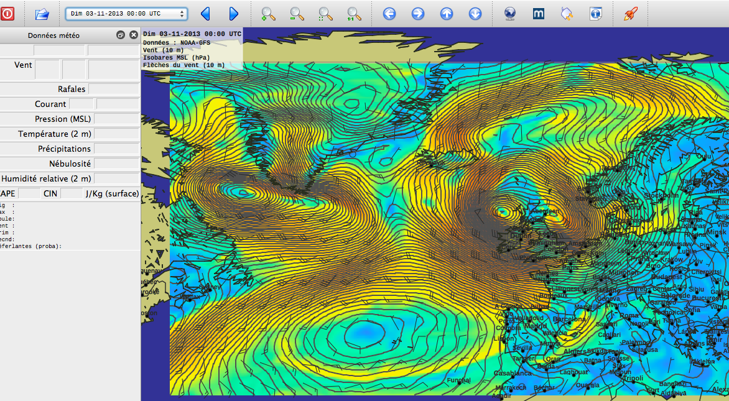Click the Sevilla city label on map
729x401 pixels.
point(522,348)
